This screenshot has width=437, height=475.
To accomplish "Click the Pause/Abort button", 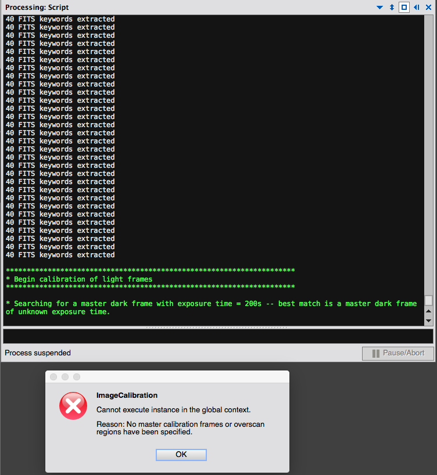I will [x=398, y=353].
